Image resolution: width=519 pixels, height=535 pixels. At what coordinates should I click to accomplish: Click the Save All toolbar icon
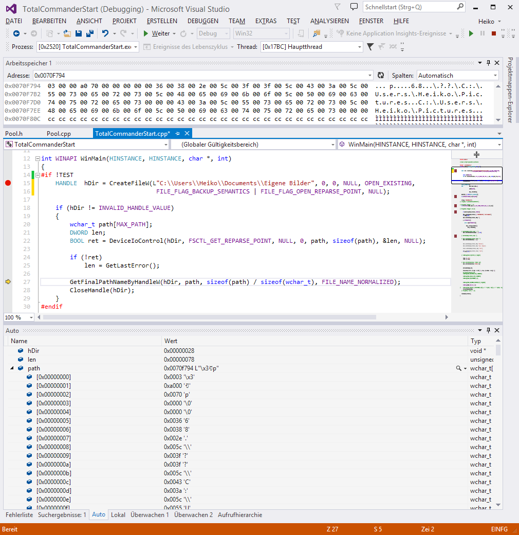(x=89, y=33)
